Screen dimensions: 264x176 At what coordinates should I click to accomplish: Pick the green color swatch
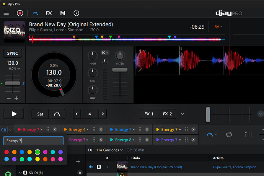tap(37, 152)
